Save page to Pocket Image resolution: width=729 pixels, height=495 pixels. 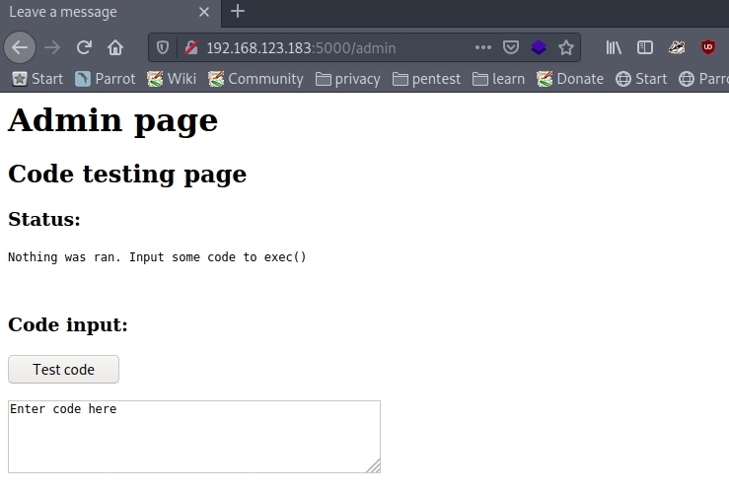510,47
